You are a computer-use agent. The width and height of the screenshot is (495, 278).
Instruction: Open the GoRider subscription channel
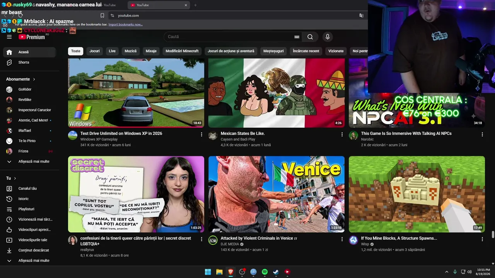tap(29, 89)
